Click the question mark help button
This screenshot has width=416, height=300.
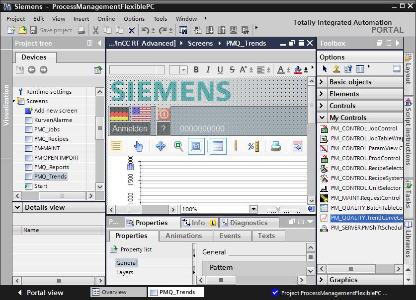163,129
